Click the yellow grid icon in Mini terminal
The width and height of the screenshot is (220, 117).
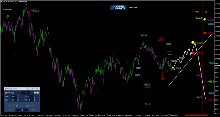(x=38, y=93)
